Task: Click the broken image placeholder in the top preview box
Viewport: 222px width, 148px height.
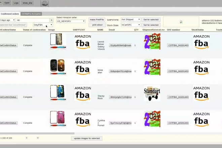Action: (181, 22)
